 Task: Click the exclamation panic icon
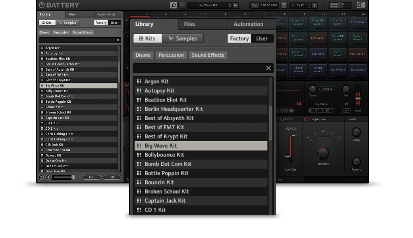click(x=315, y=5)
